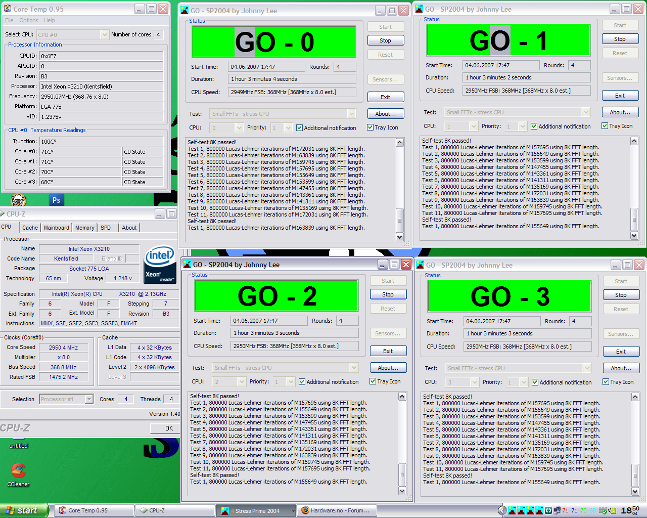Open Help menu in Core Temp
This screenshot has height=518, width=647.
[x=50, y=20]
